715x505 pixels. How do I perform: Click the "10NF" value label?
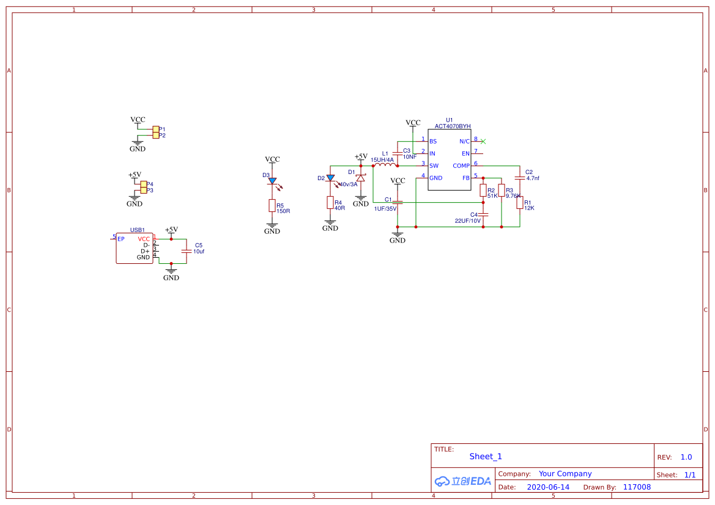(409, 157)
